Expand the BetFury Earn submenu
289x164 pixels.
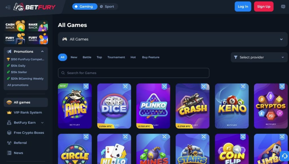tap(43, 123)
